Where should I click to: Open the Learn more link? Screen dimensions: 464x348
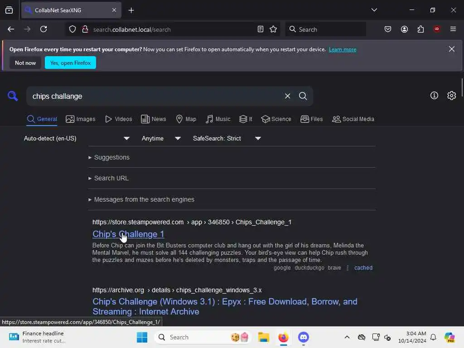[x=343, y=49]
